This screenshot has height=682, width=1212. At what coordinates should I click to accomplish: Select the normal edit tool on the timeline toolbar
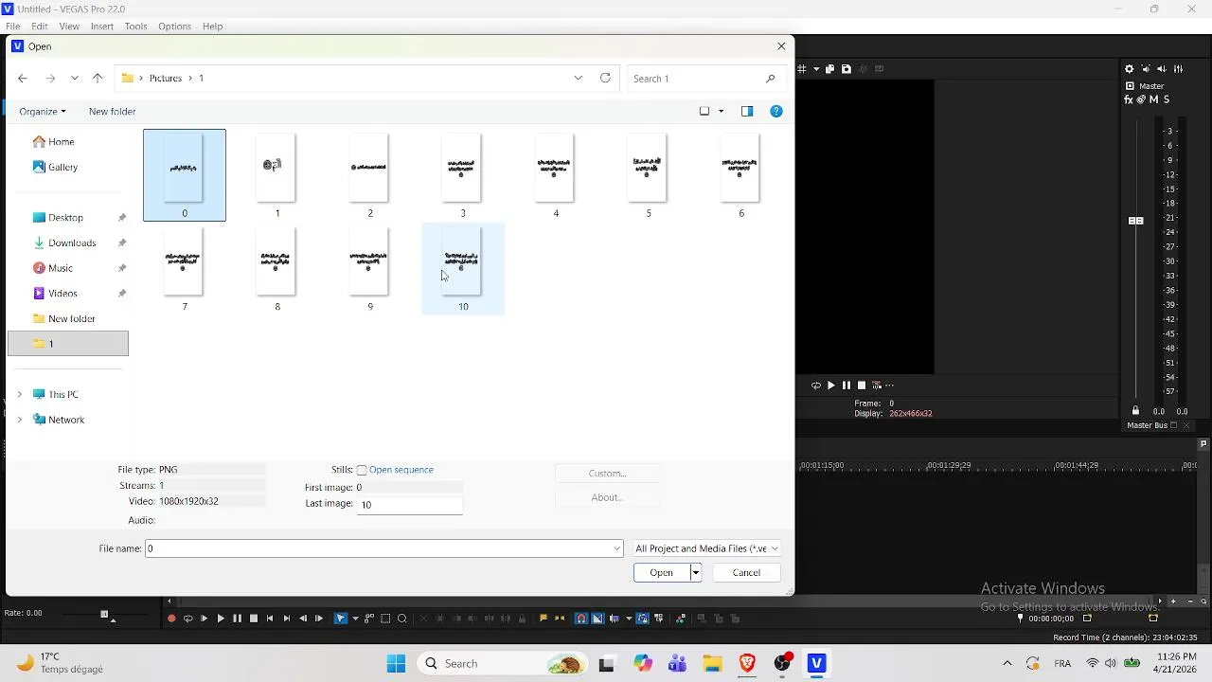point(341,619)
